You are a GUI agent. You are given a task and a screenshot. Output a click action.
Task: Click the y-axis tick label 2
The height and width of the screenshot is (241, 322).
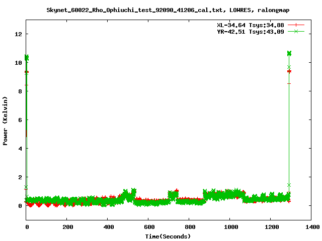(x=20, y=177)
